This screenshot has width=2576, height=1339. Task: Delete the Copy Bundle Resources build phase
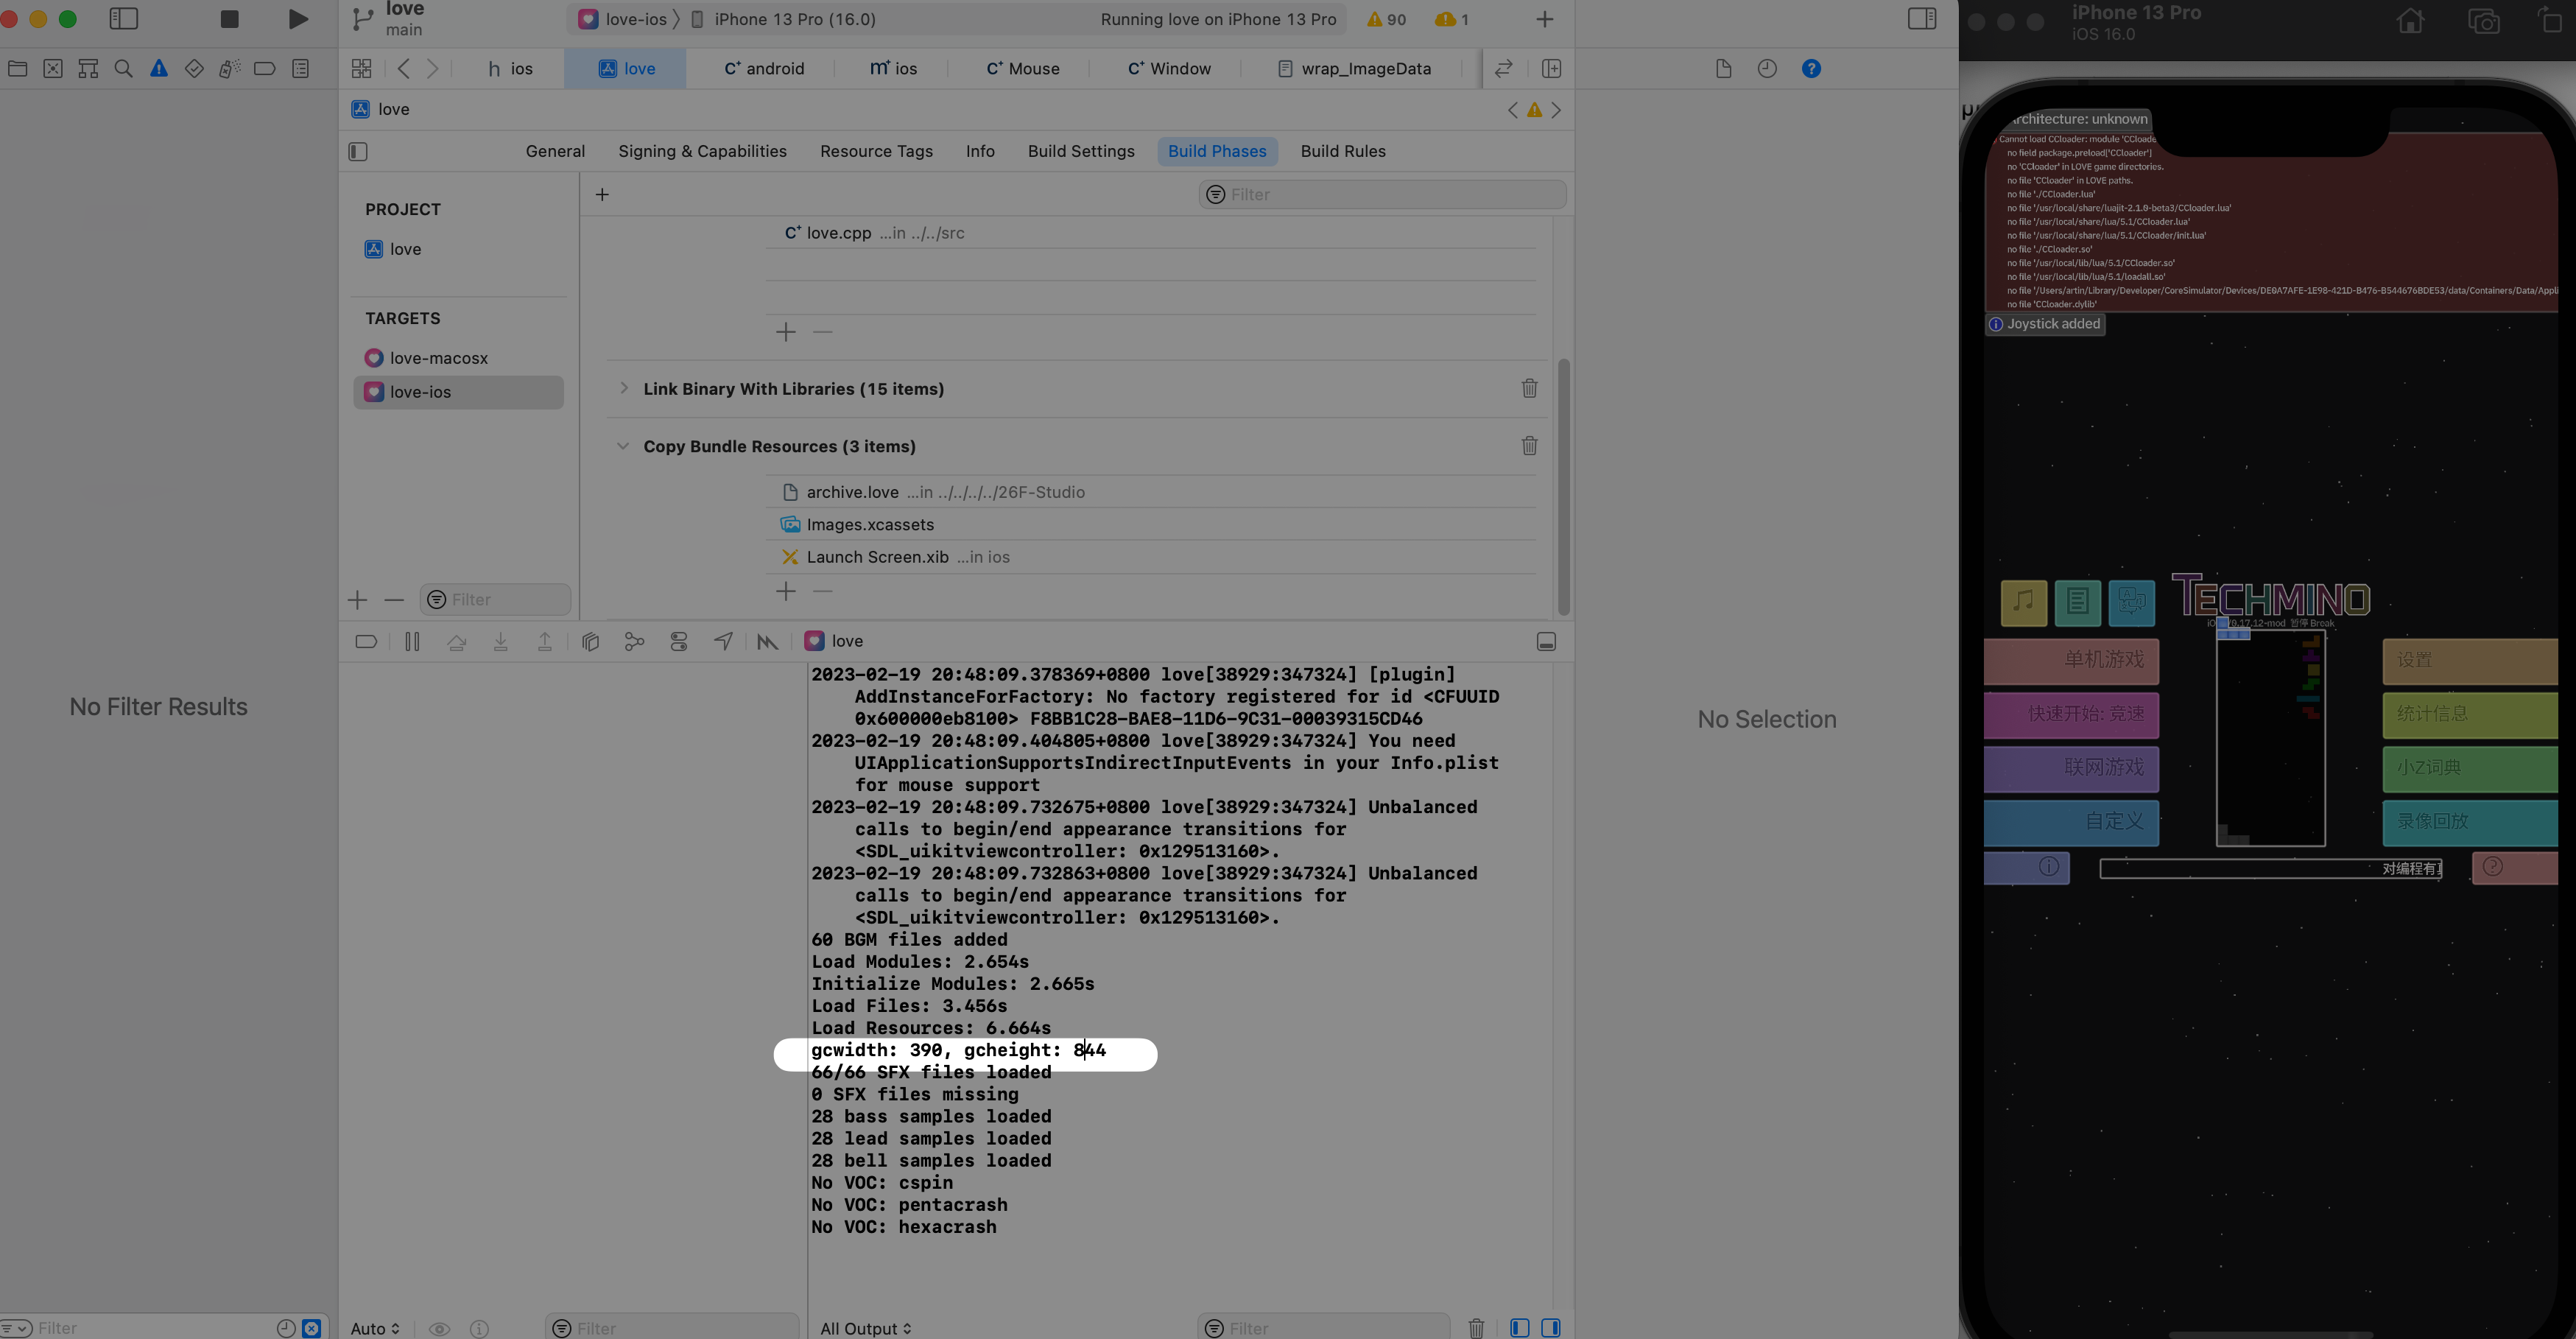pyautogui.click(x=1529, y=446)
